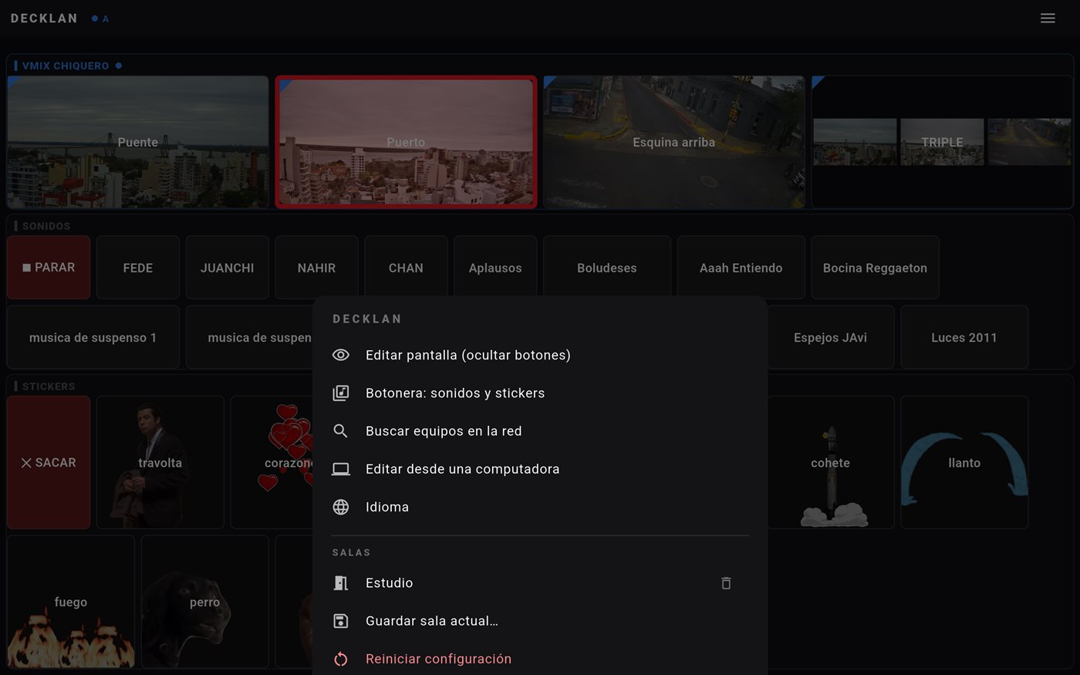1080x675 pixels.
Task: Select Reiniciar configuración
Action: [540, 659]
